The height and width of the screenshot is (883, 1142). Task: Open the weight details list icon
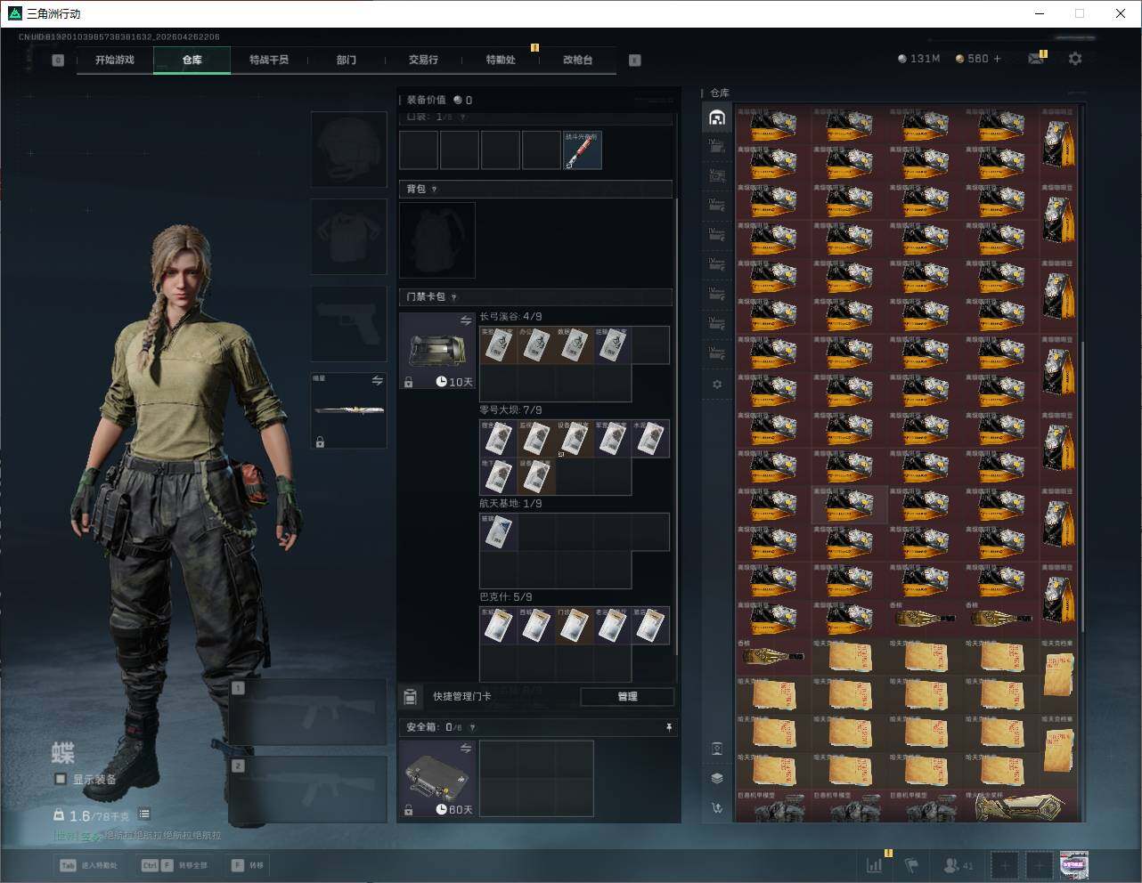coord(144,814)
